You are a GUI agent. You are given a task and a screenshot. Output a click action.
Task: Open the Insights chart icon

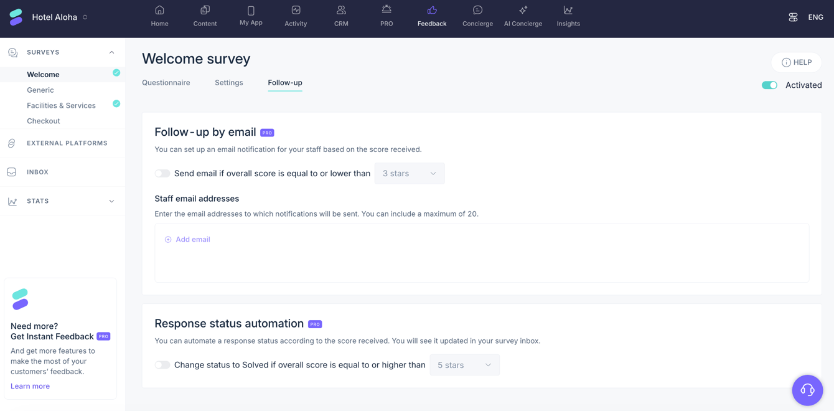point(568,10)
